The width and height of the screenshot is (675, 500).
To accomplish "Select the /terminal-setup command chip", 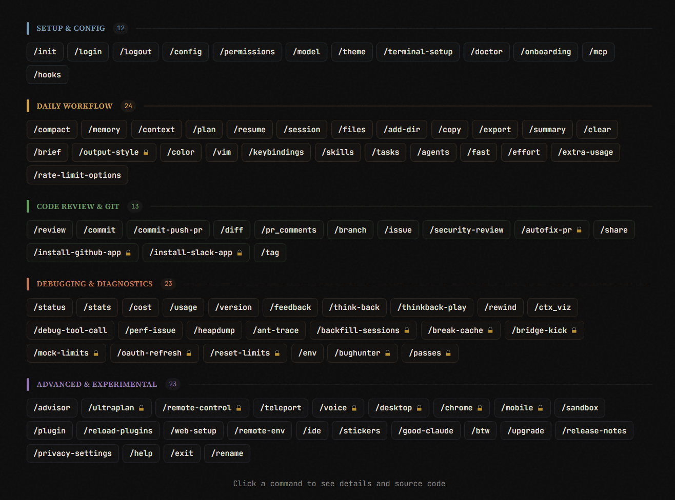I will [418, 52].
